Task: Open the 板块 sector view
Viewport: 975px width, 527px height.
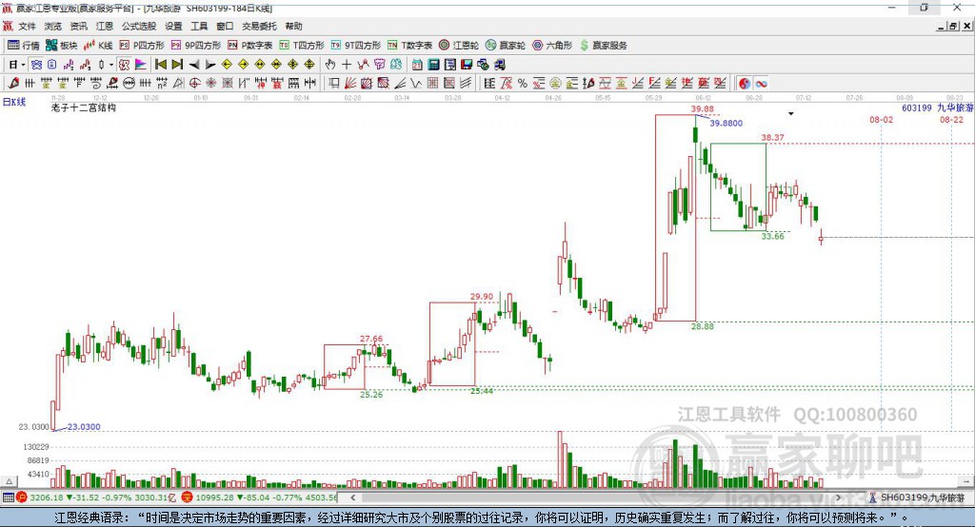Action: click(x=61, y=46)
